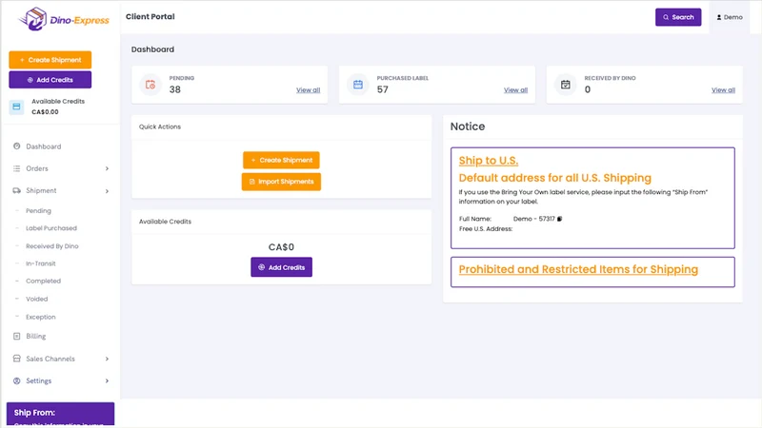Expand the Sales Channels section
The width and height of the screenshot is (762, 428).
pyautogui.click(x=60, y=359)
